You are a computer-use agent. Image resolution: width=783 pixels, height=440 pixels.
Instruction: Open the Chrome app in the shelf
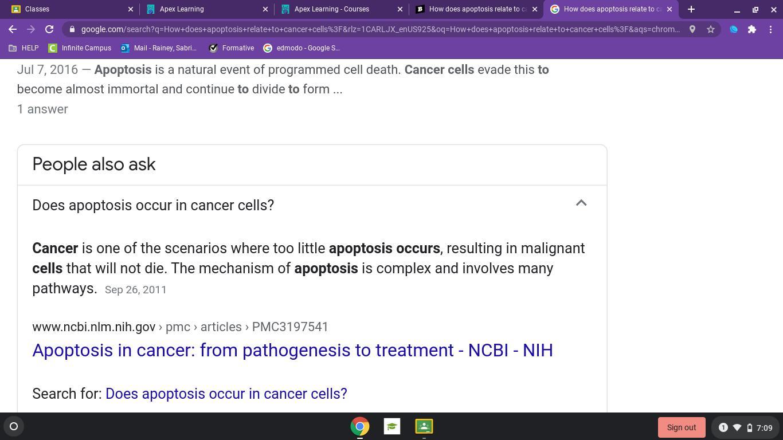click(x=360, y=427)
